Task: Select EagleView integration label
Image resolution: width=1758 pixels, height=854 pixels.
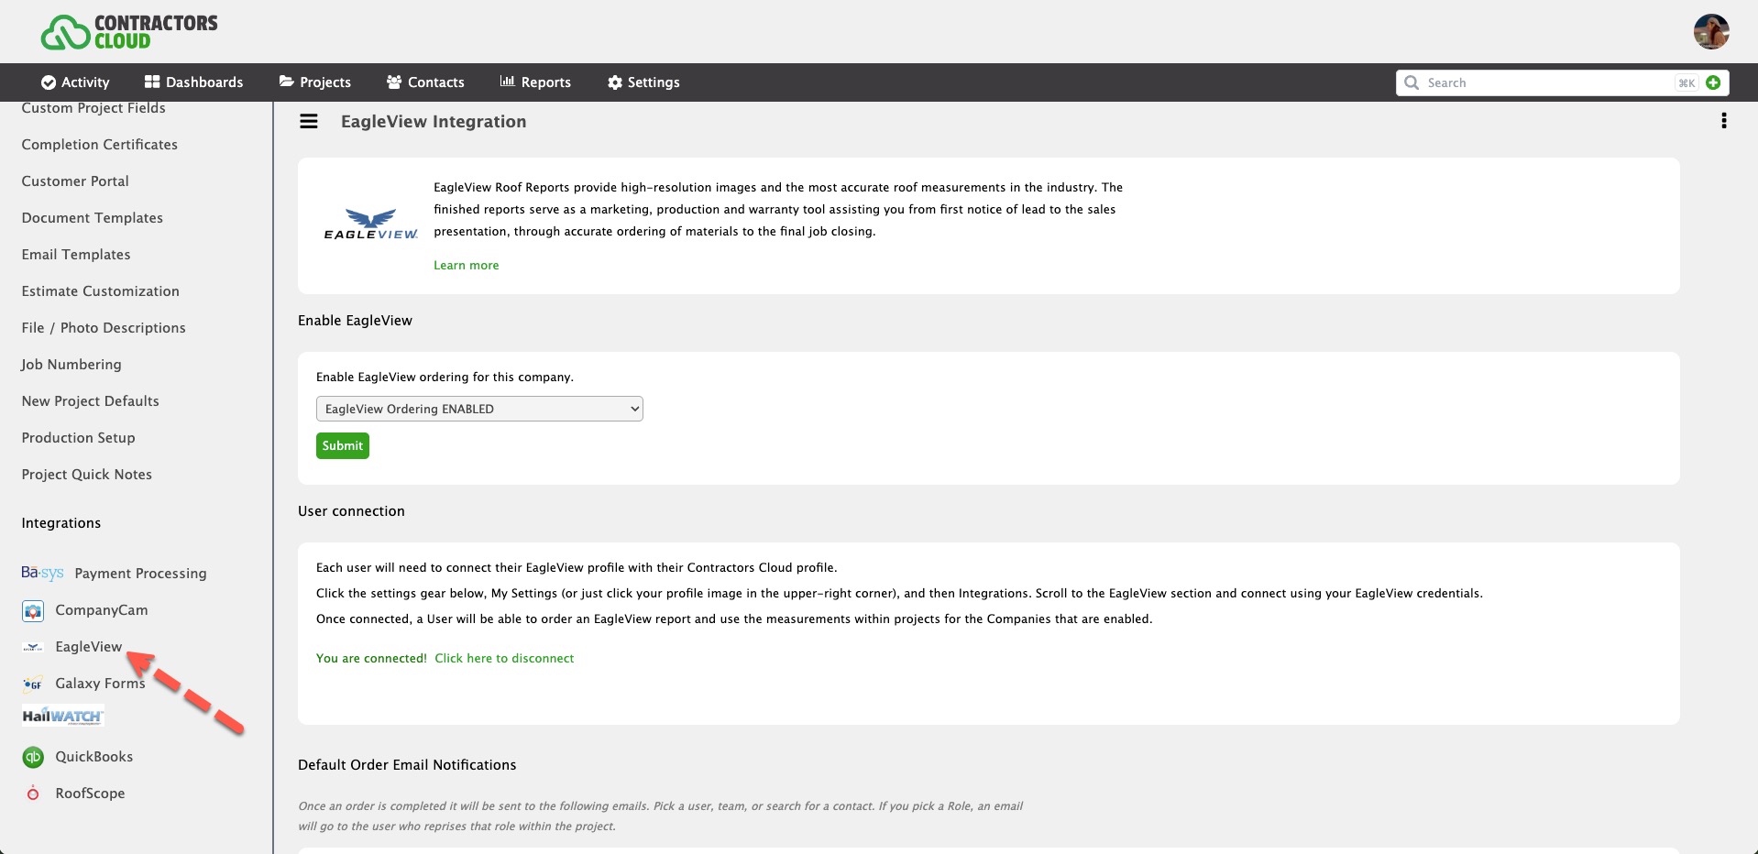Action: (89, 647)
